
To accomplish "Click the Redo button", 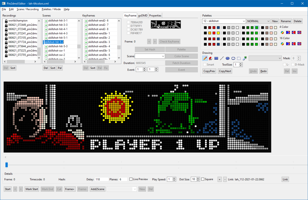I will (264, 71).
